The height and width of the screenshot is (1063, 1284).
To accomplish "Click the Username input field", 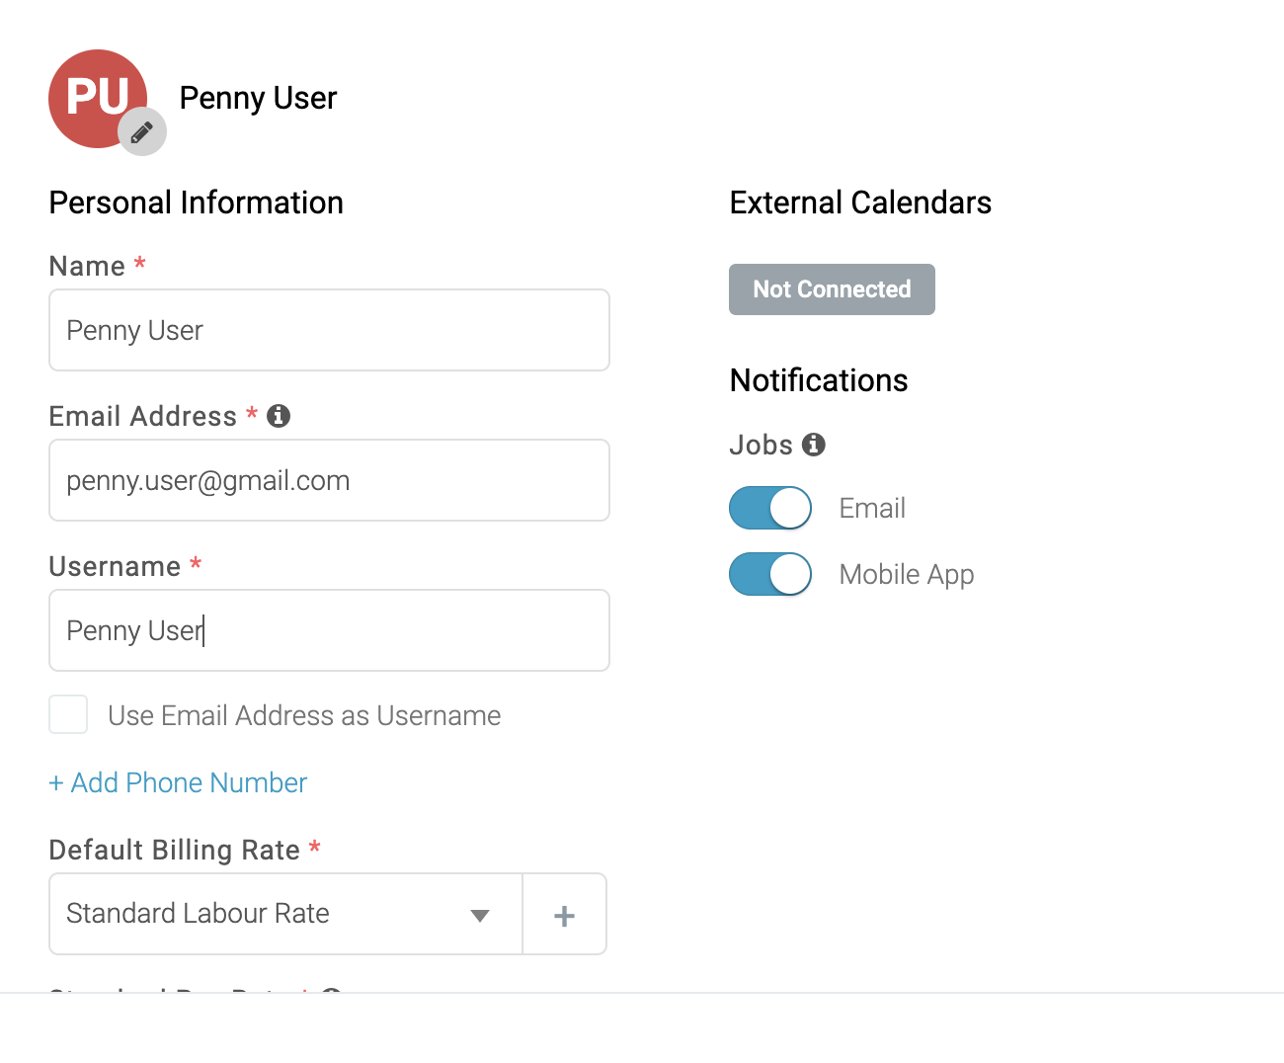I will (x=329, y=630).
